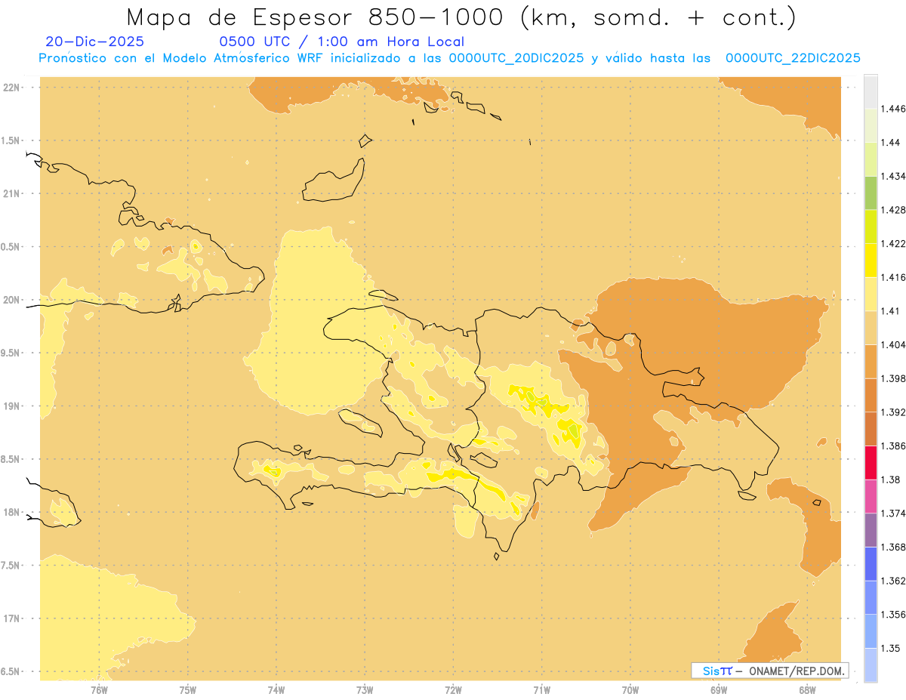Select the latitude label '20N'
The height and width of the screenshot is (700, 906).
click(12, 300)
